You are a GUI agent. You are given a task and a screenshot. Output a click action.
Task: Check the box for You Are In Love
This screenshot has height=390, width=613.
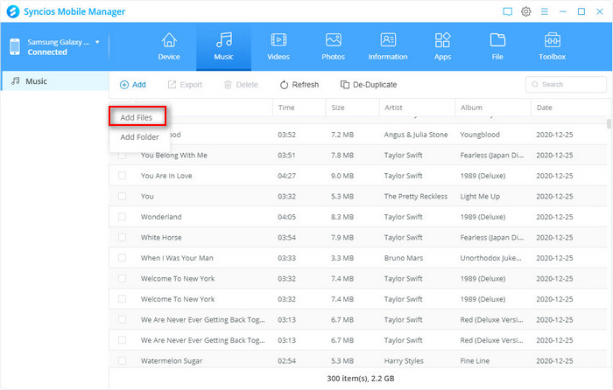click(x=123, y=175)
